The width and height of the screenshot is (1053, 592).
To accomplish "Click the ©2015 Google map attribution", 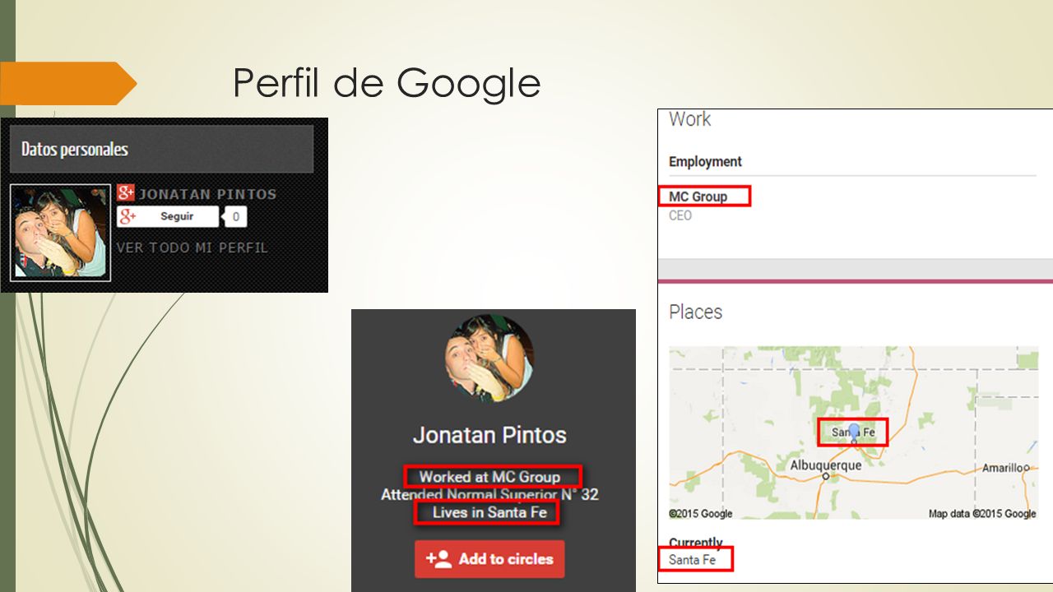I will [x=701, y=513].
